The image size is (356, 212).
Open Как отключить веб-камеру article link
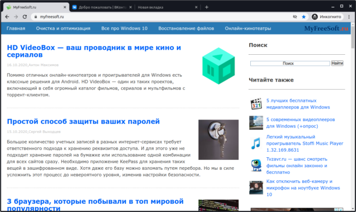(303, 188)
